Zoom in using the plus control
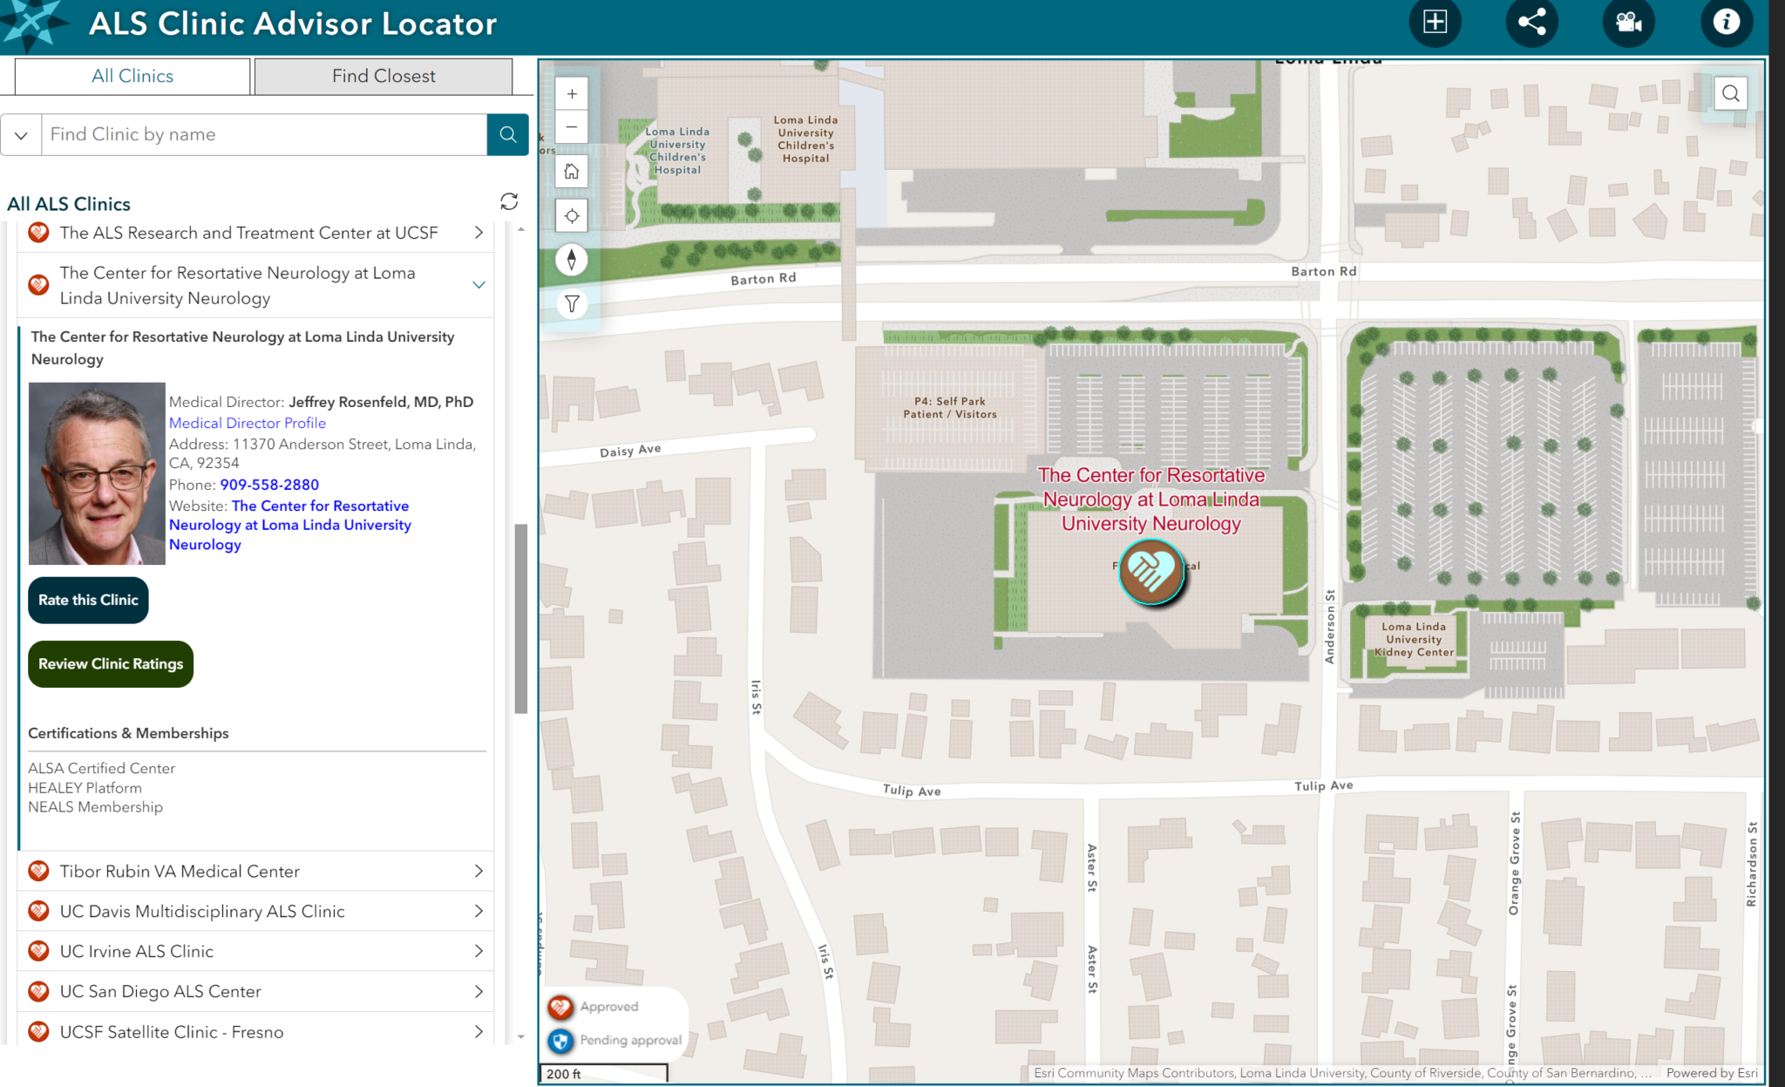 coord(572,92)
